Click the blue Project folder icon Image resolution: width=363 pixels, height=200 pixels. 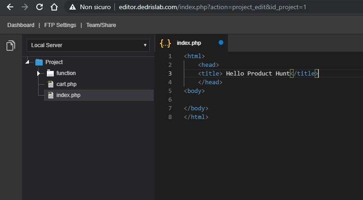coord(39,62)
